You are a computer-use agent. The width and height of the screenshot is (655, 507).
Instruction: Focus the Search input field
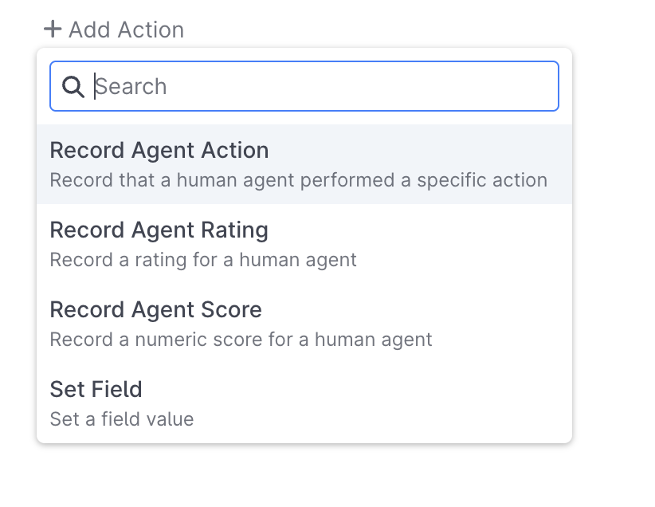tap(304, 86)
